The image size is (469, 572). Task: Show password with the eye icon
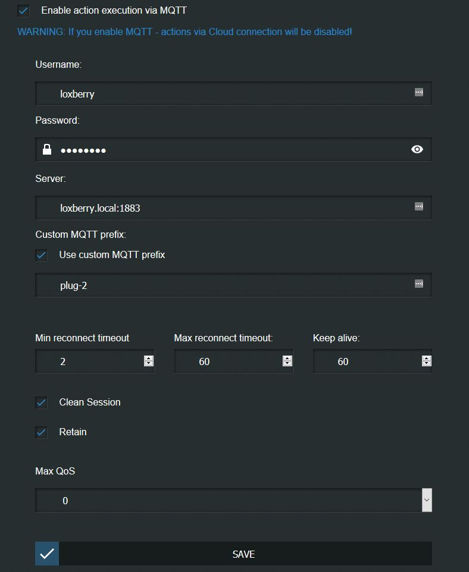[417, 149]
